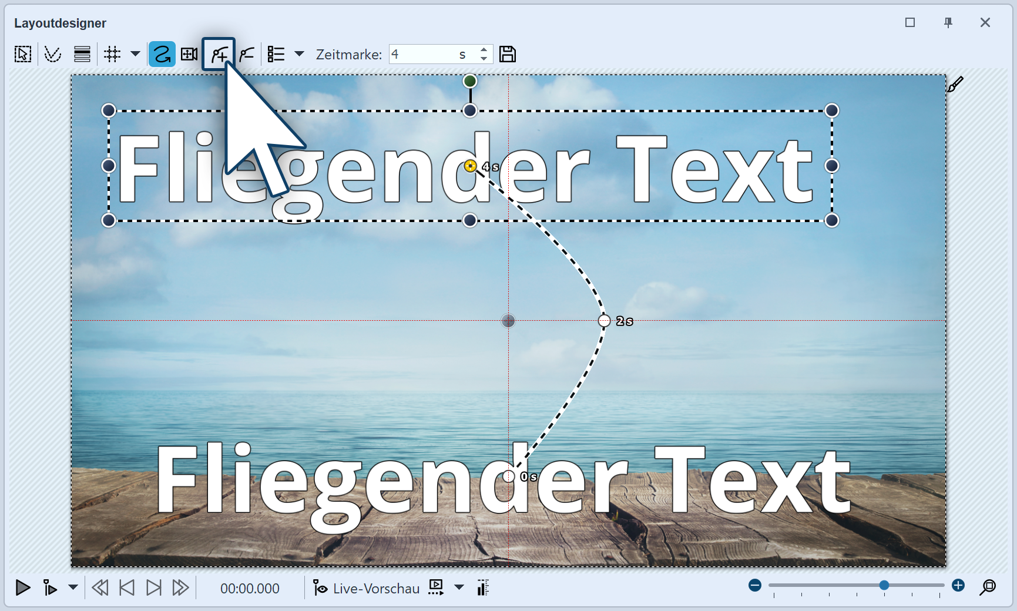The height and width of the screenshot is (611, 1017).
Task: Toggle Live-Vorschau mode
Action: [366, 587]
